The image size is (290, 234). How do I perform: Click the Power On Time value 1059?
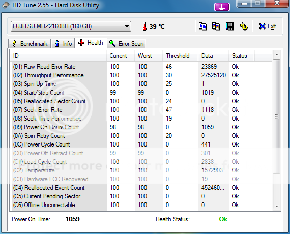pos(72,219)
